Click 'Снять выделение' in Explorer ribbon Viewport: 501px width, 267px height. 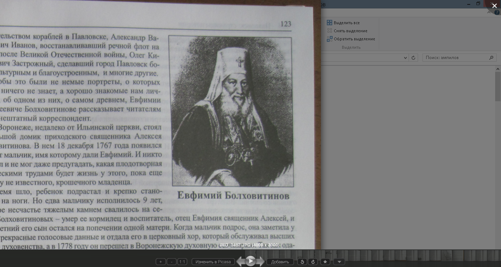pos(347,31)
